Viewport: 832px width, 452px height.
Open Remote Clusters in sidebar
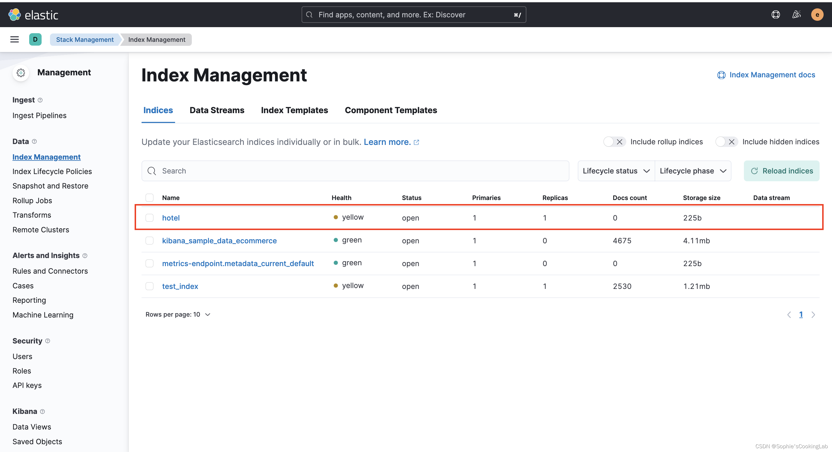tap(41, 230)
